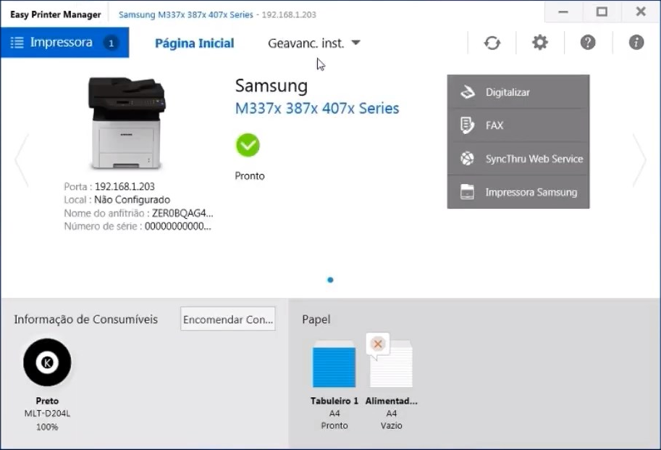Open Impressora Samsung link
The width and height of the screenshot is (661, 450).
[518, 192]
